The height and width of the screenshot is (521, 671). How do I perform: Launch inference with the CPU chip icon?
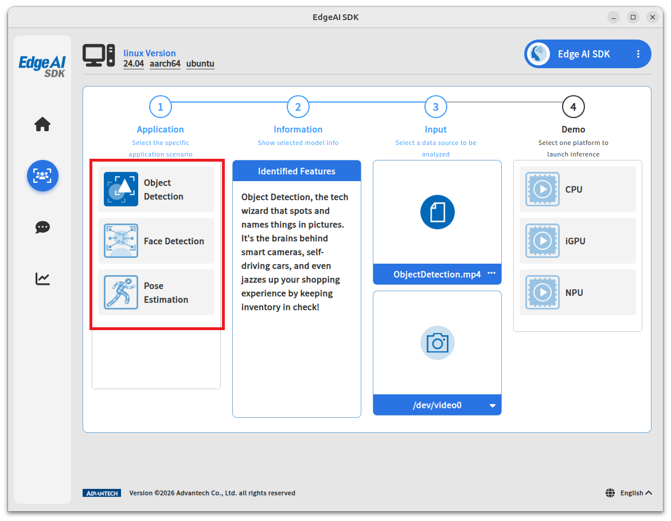542,189
